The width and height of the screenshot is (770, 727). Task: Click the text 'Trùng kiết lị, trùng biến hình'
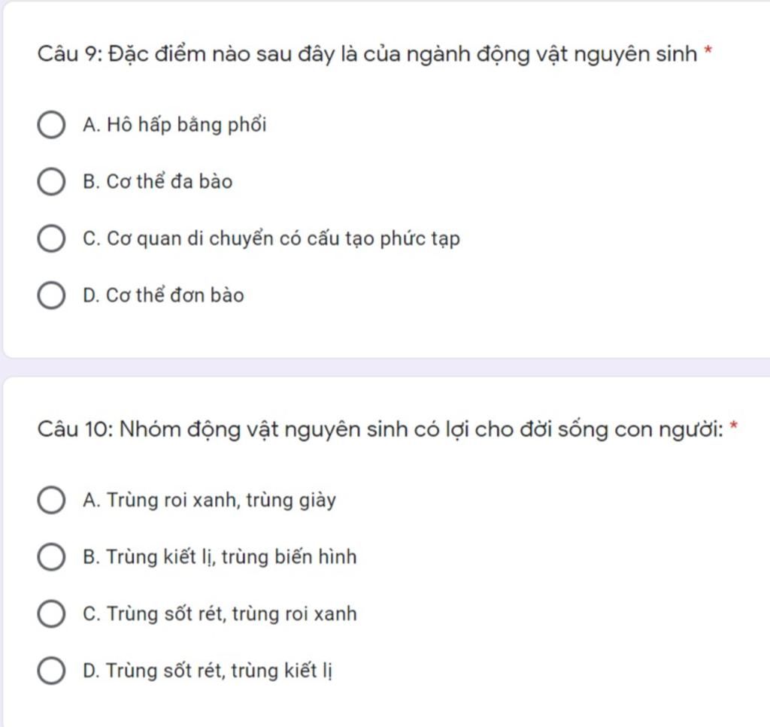coord(232,557)
